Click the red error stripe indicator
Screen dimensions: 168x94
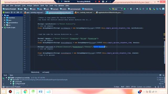[164, 15]
